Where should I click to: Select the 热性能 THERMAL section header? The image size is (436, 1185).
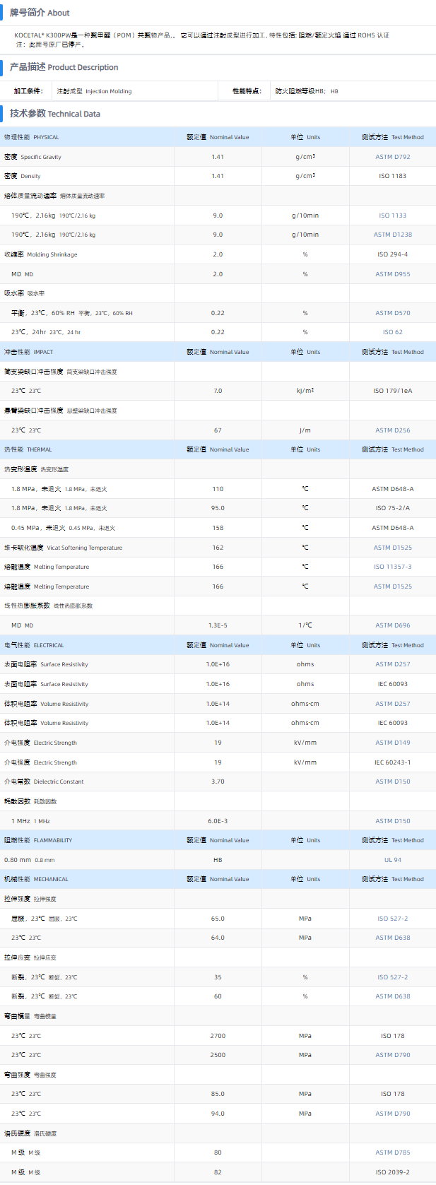(28, 449)
